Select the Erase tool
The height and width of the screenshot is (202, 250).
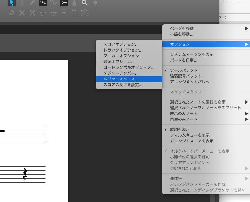(43, 3)
